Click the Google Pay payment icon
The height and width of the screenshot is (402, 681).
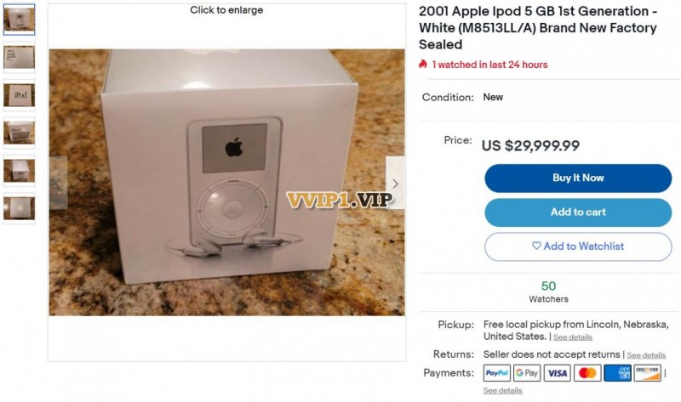pyautogui.click(x=527, y=373)
